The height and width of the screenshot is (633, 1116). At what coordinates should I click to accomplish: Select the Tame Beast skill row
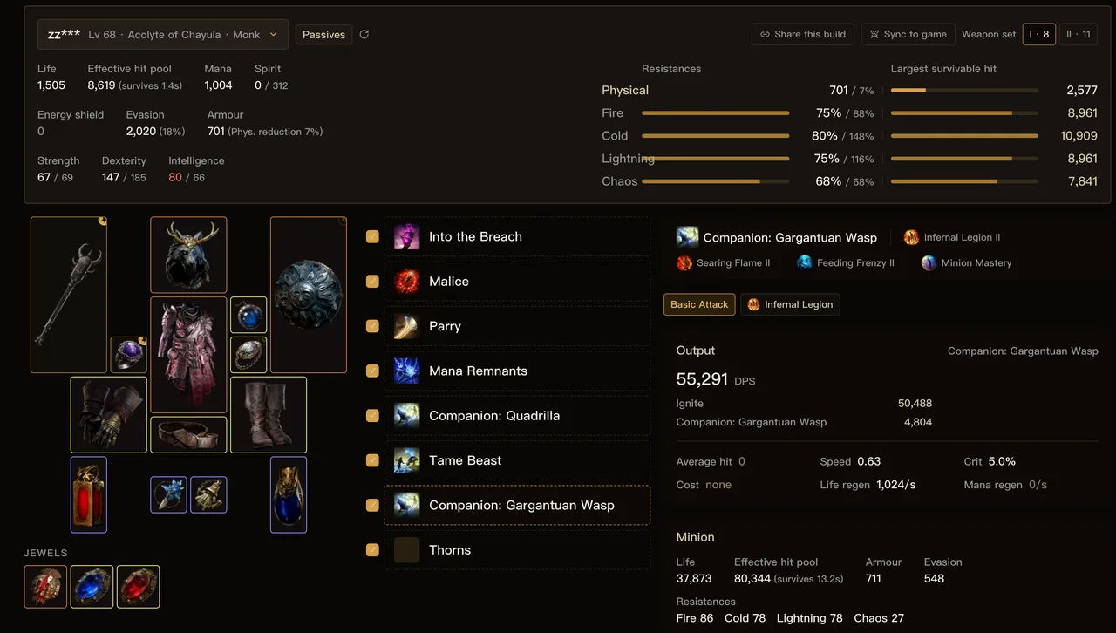tap(517, 460)
